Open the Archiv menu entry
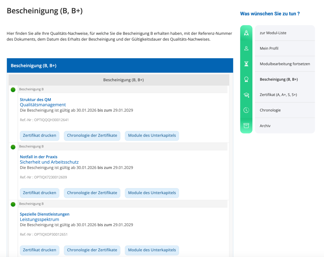 coord(265,126)
